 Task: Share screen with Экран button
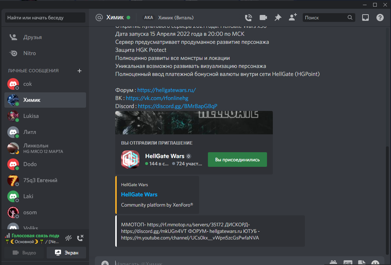point(66,253)
